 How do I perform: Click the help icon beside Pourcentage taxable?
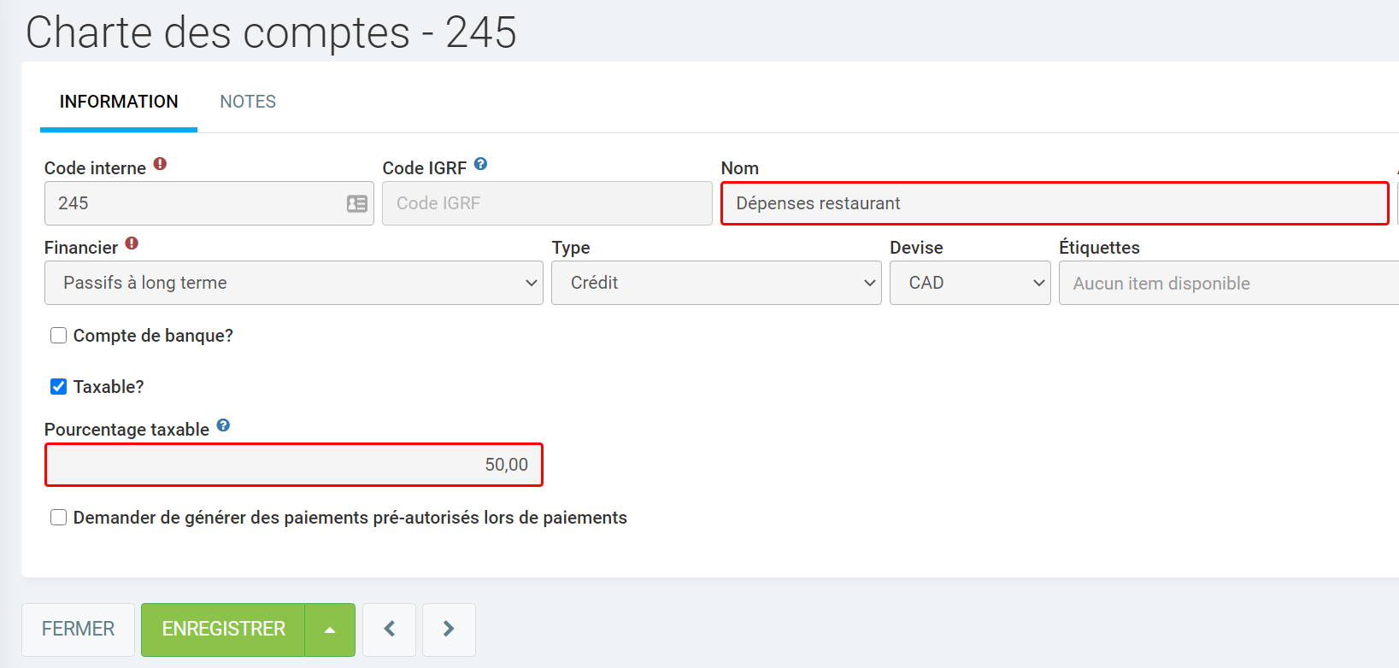(223, 425)
